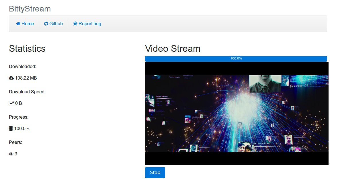Click the Downloaded: label
The height and width of the screenshot is (185, 338).
pyautogui.click(x=22, y=67)
